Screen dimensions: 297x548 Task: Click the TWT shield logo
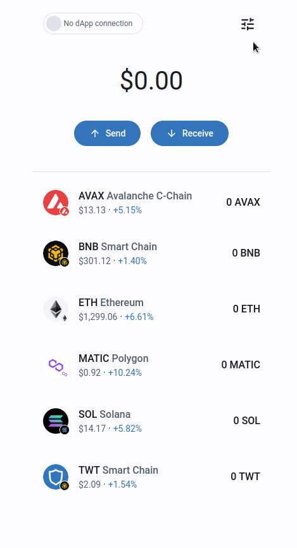point(56,477)
